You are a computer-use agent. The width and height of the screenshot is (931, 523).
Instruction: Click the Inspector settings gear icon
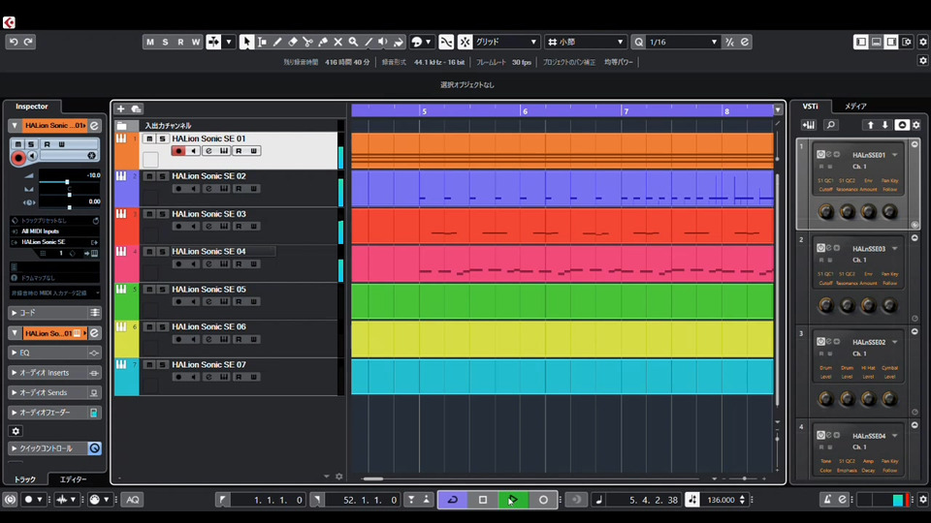[x=16, y=431]
